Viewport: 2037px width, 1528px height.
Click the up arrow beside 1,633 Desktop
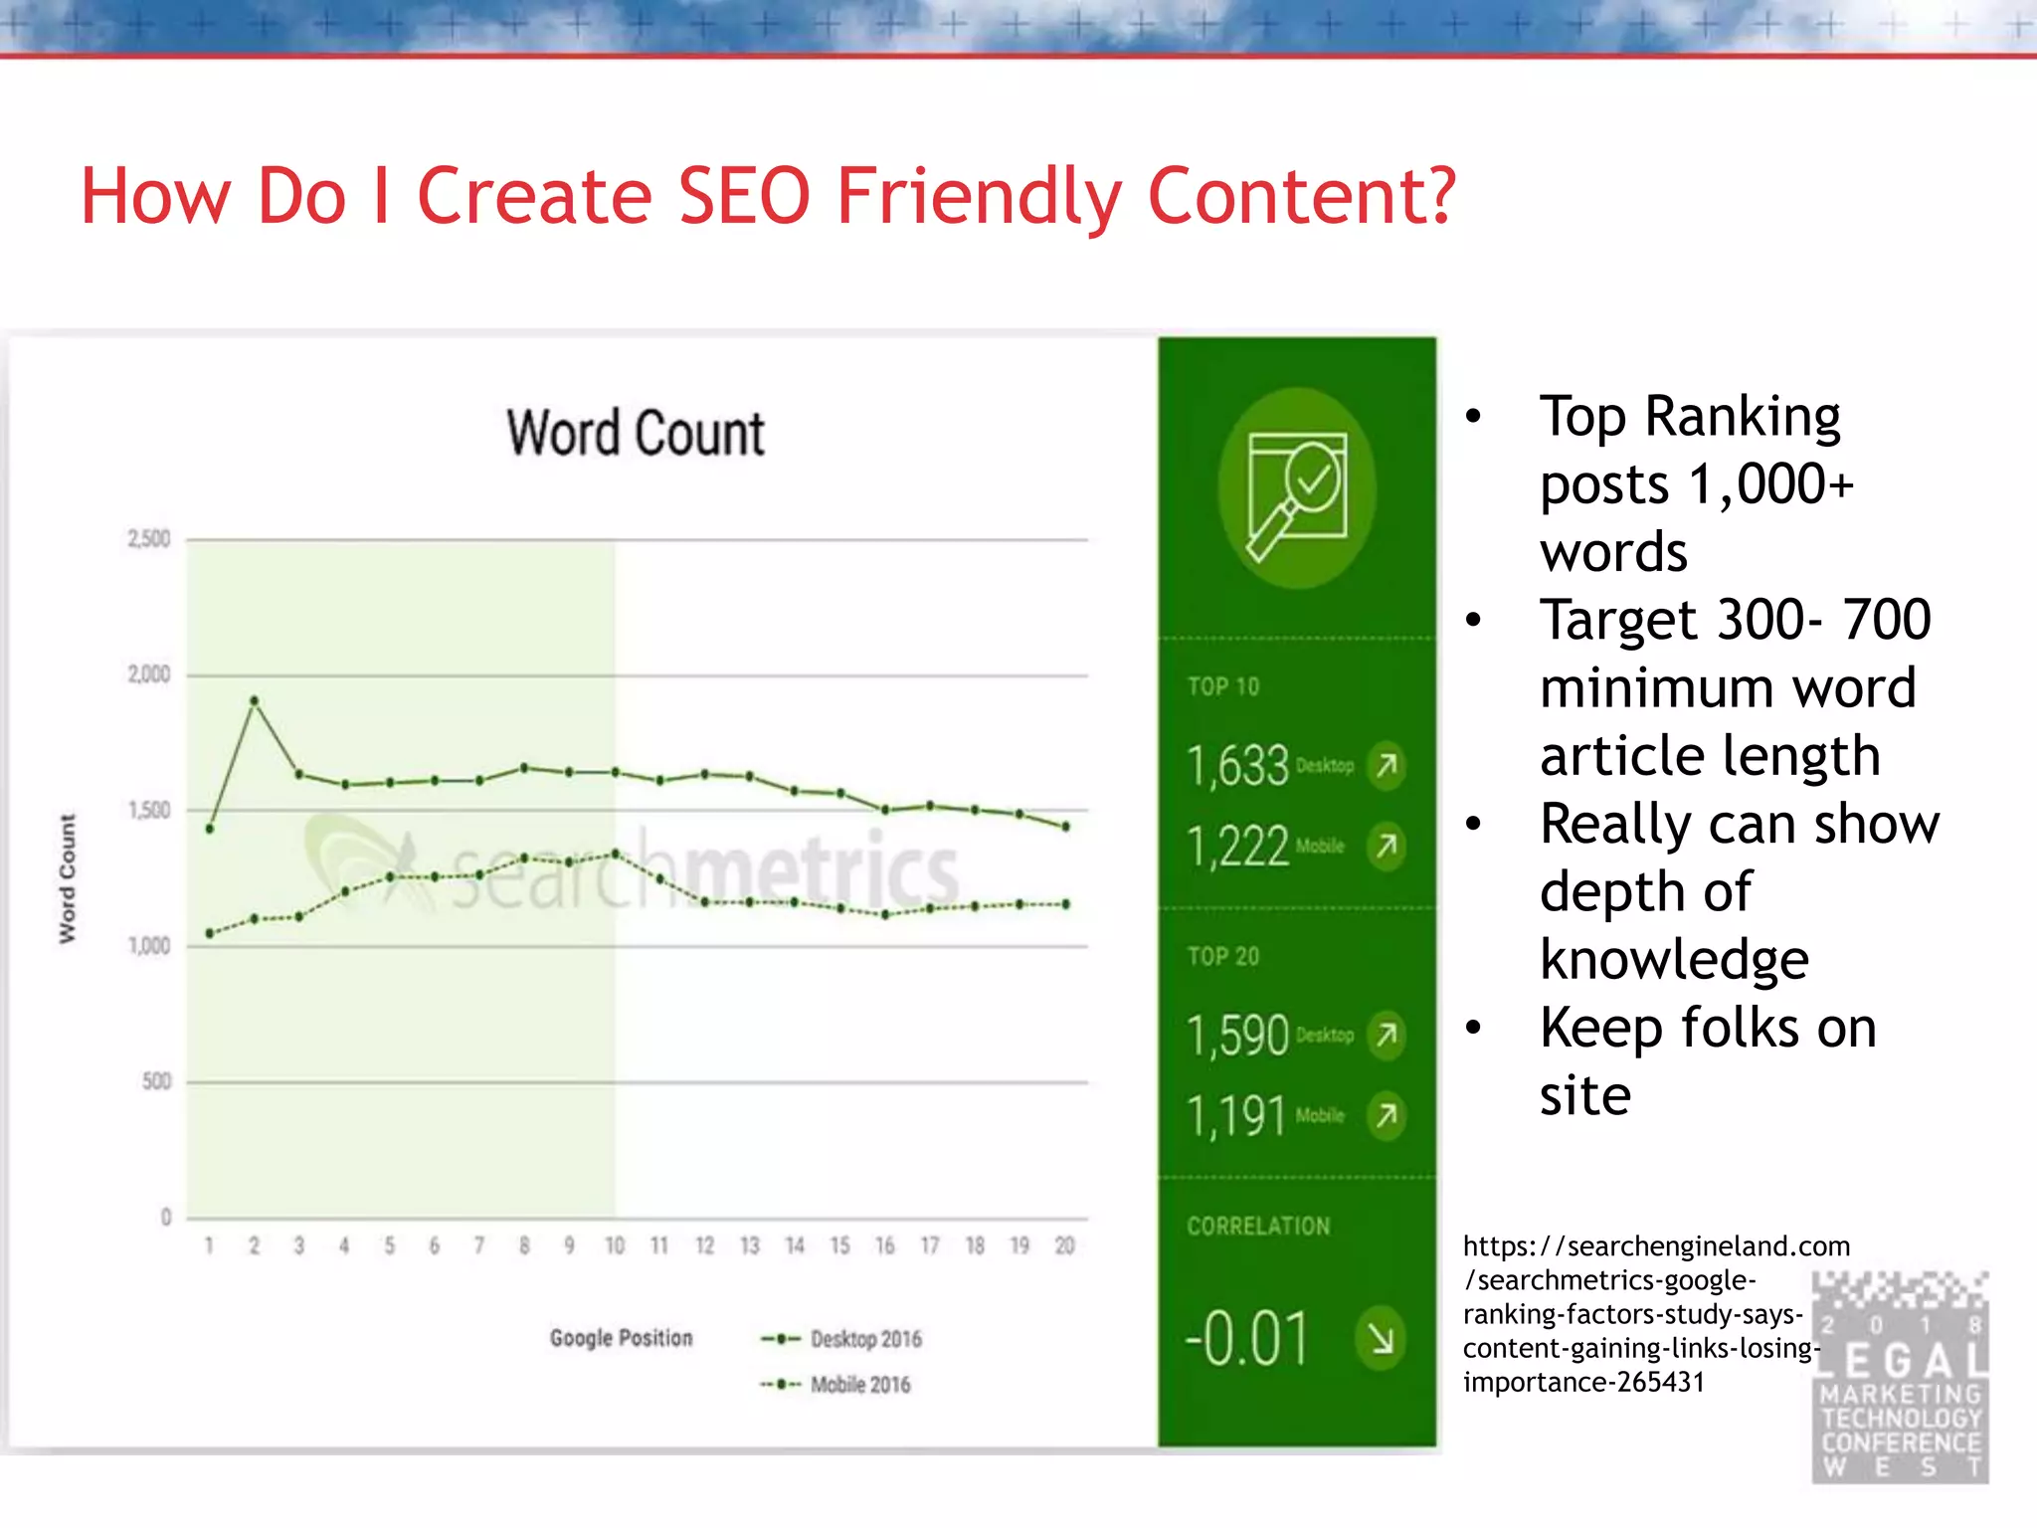point(1387,765)
